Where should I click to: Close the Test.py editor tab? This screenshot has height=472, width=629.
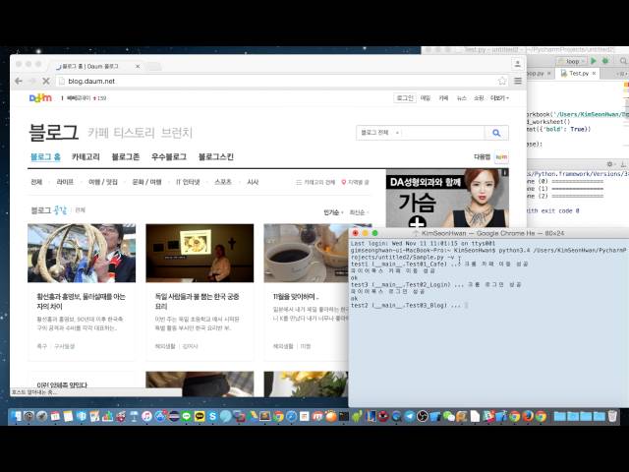click(594, 74)
